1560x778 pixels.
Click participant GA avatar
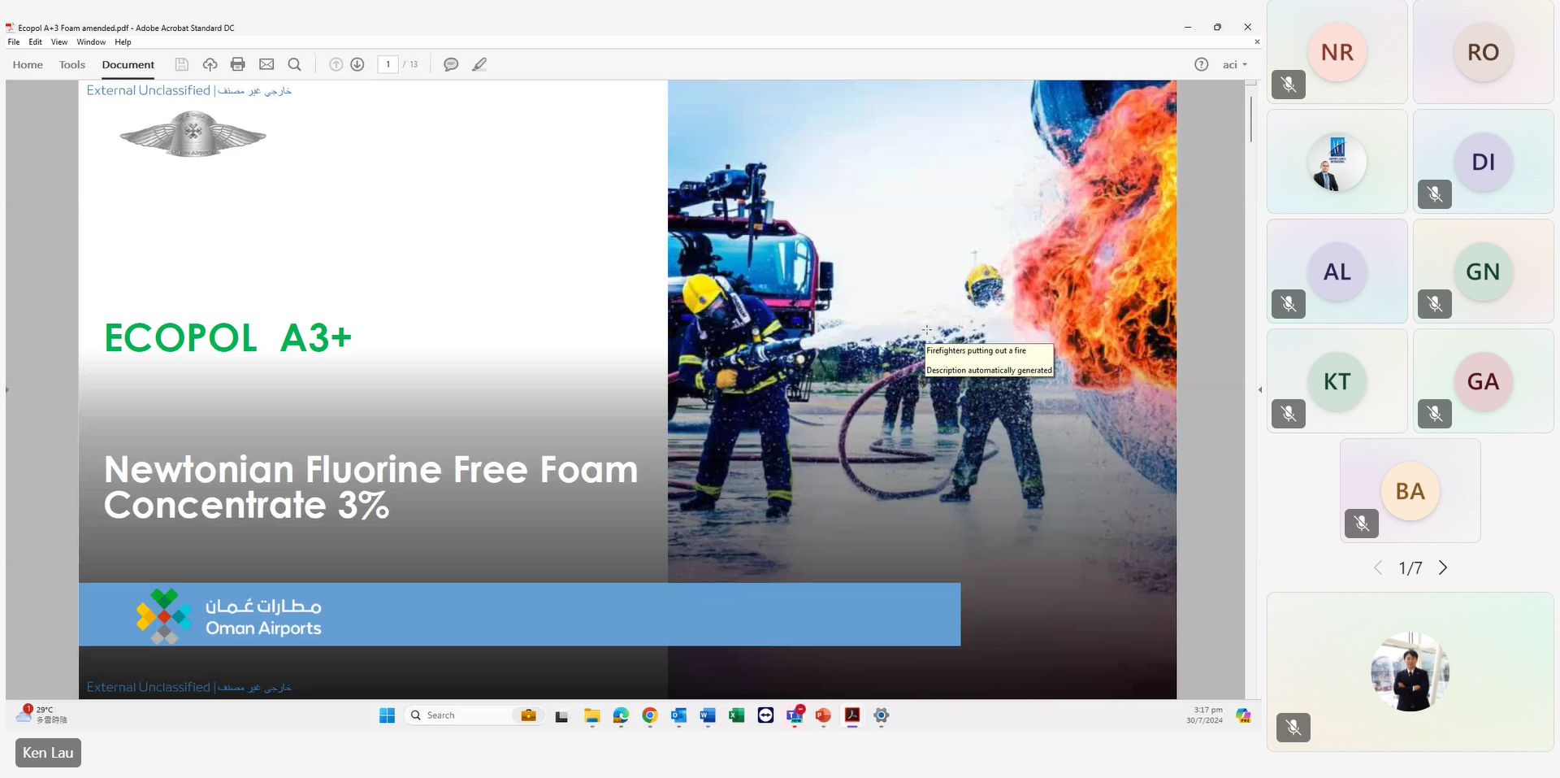(1483, 381)
